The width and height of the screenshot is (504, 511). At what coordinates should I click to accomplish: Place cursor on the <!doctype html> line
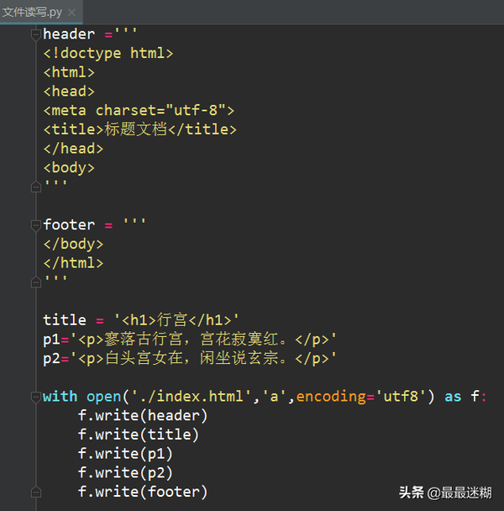108,53
